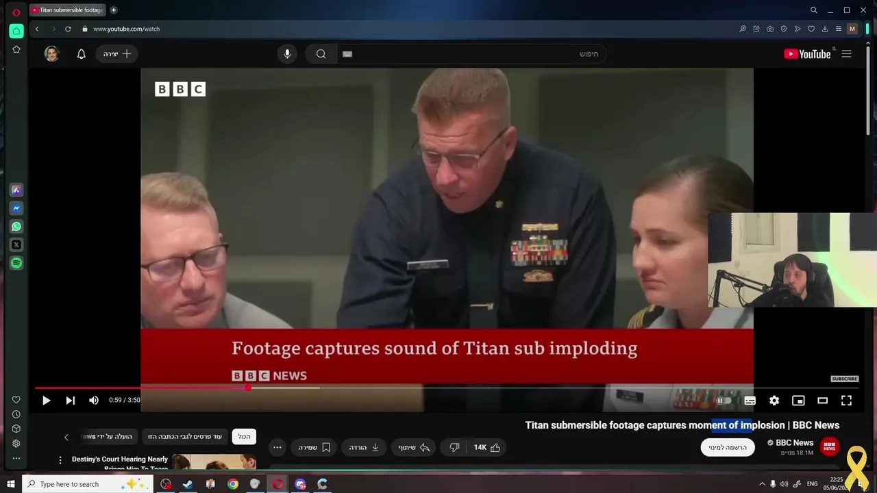Enter fullscreen mode
Screen dimensions: 877x493
coord(846,401)
